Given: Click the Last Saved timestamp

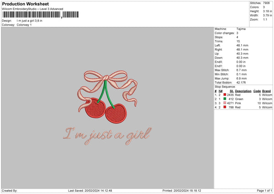Looking at the screenshot, I should pos(90,190).
